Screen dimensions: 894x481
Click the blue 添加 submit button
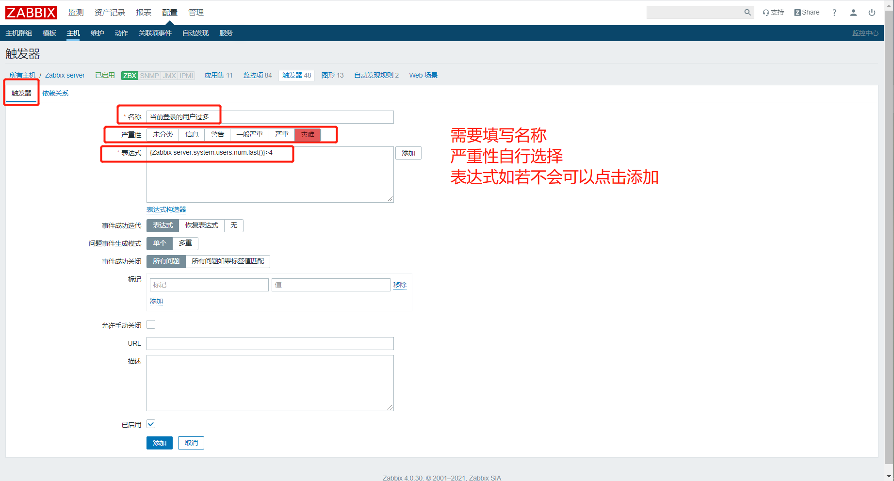pos(160,443)
